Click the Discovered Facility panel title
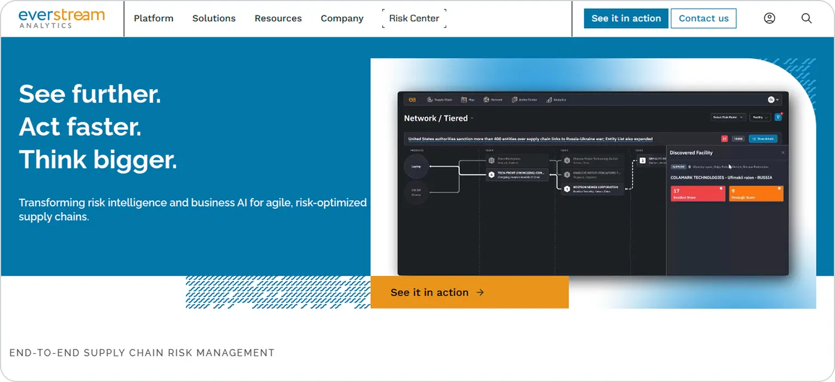 [x=691, y=152]
